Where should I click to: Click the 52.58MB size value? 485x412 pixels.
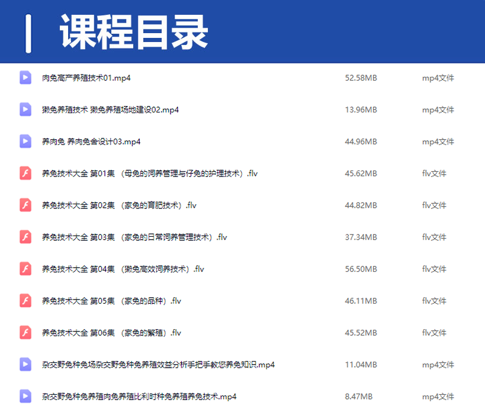(361, 78)
